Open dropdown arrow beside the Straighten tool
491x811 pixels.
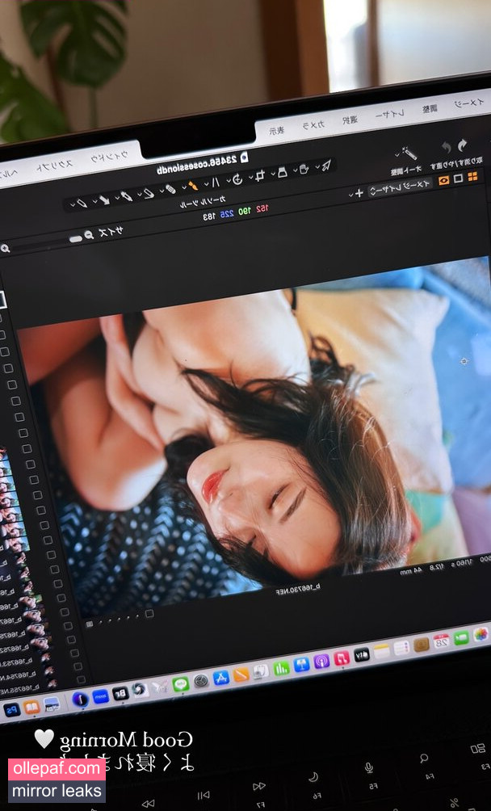[x=229, y=180]
